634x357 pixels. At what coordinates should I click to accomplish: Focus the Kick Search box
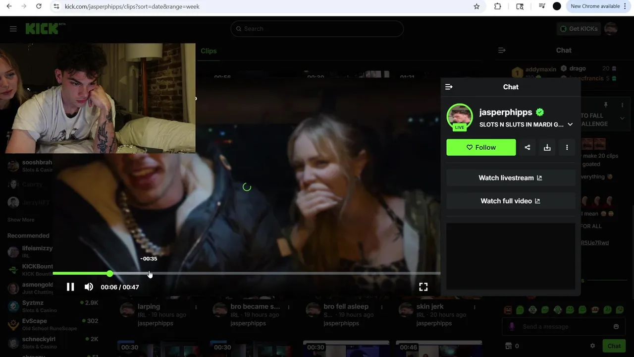click(317, 29)
